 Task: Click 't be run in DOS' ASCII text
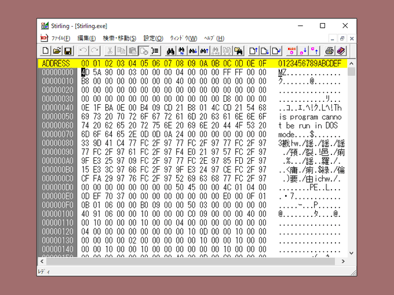[x=308, y=126]
